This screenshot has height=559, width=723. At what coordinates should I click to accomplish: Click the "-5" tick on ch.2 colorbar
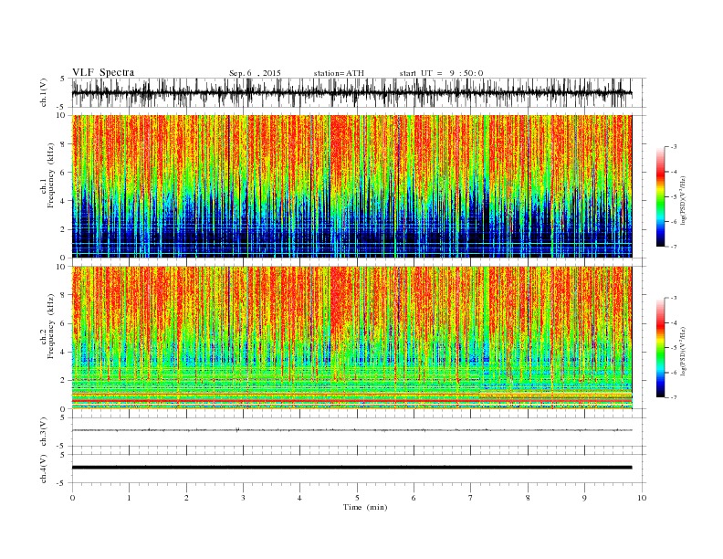674,348
